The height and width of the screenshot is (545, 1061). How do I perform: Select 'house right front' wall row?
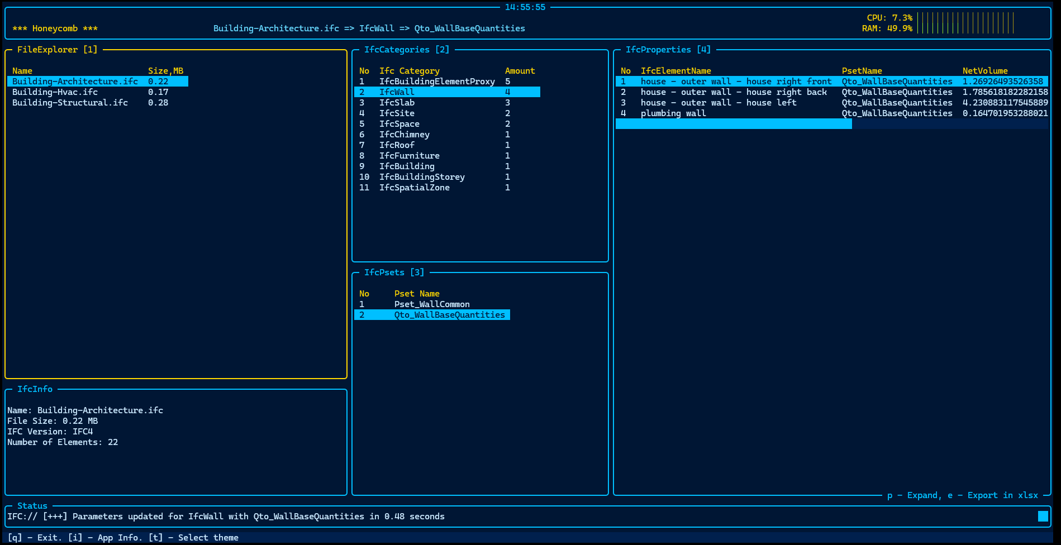click(x=831, y=82)
